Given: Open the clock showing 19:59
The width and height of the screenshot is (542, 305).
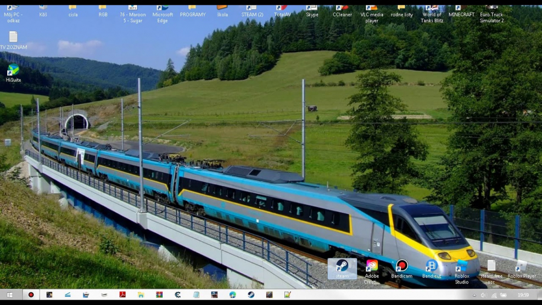Looking at the screenshot, I should pos(523,295).
